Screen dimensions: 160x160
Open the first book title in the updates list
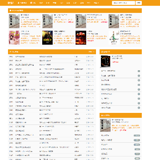[20, 56]
